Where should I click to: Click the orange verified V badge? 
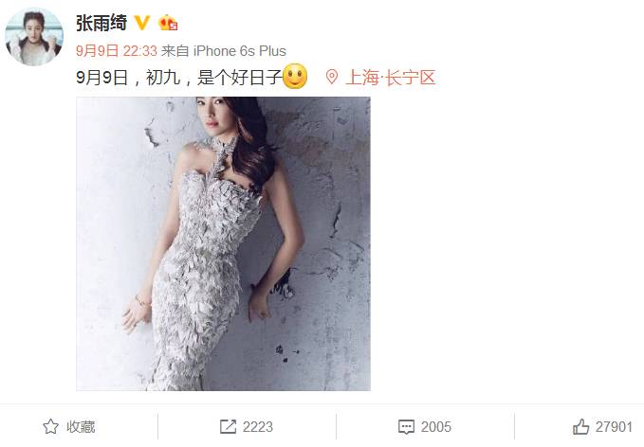point(142,23)
